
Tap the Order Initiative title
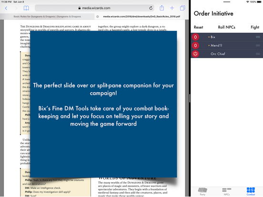213,14
